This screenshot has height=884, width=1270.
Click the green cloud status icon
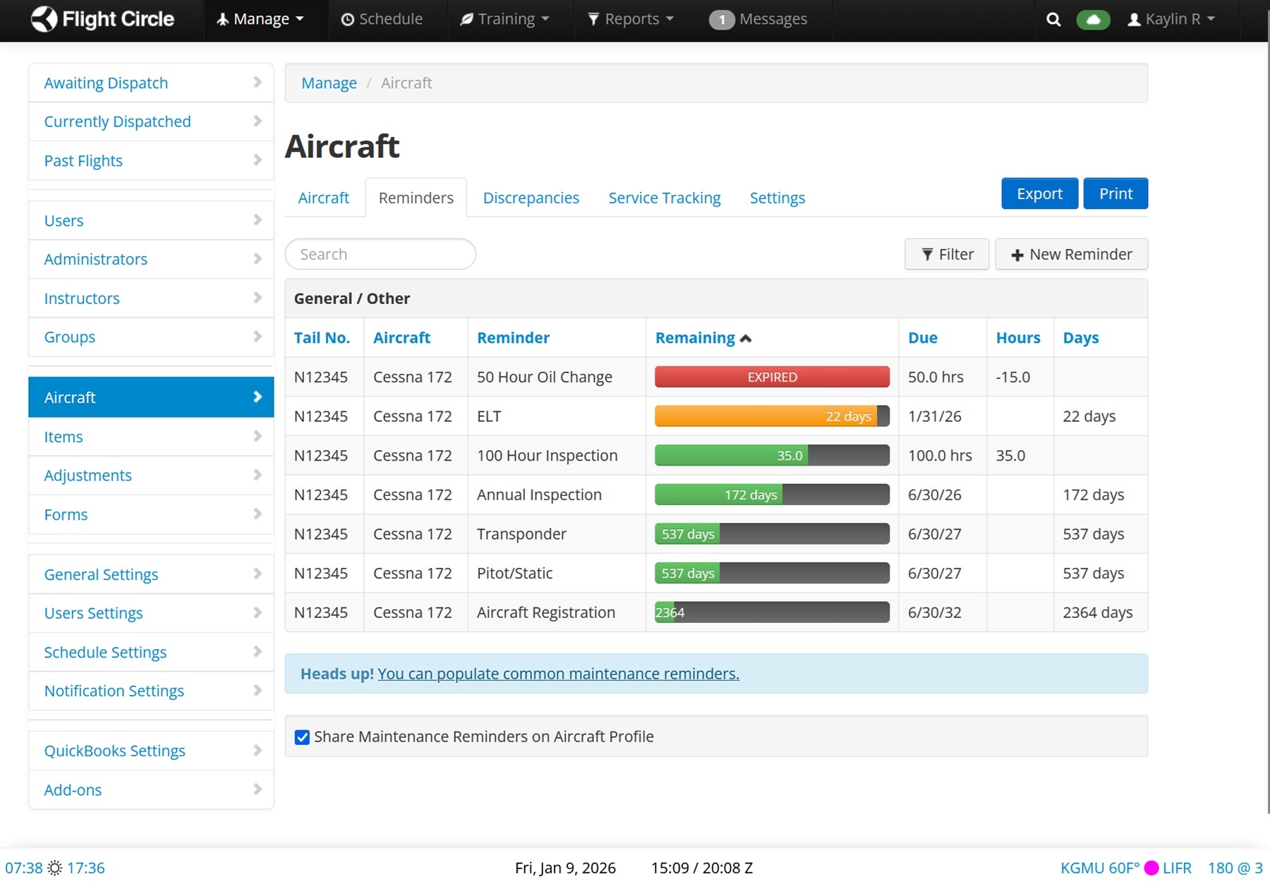(x=1093, y=20)
